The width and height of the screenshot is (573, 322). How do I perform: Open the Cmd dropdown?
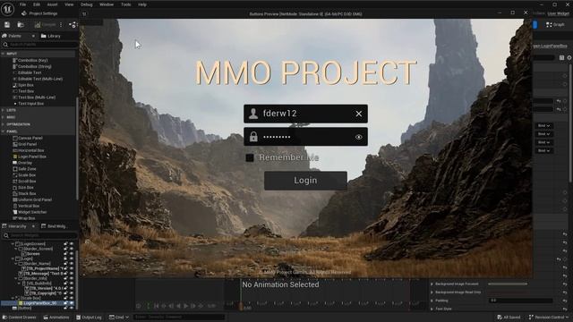(119, 318)
